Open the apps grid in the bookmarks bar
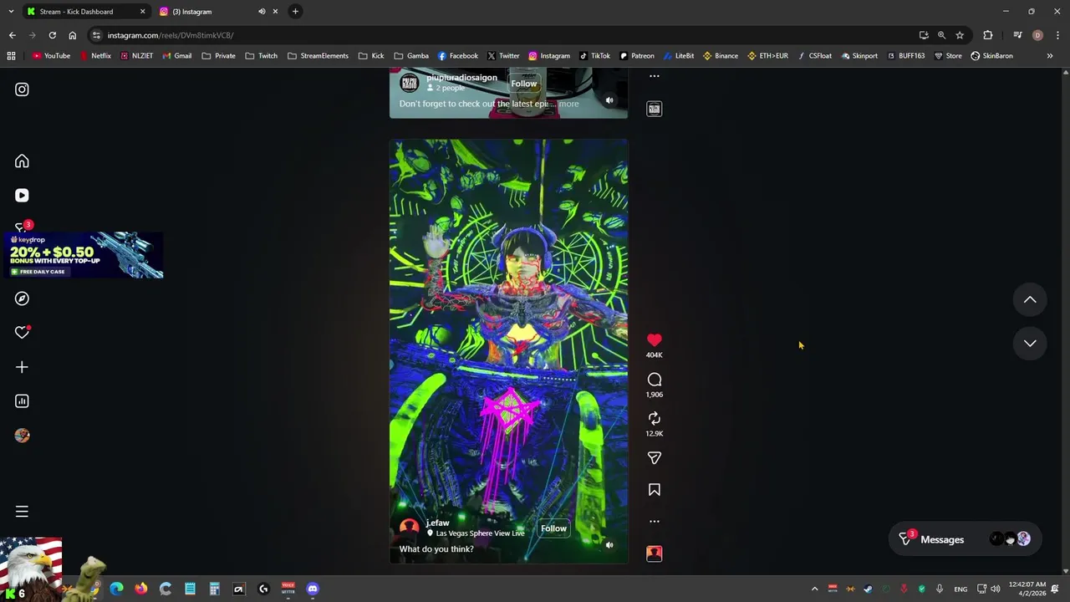1070x602 pixels. [11, 56]
